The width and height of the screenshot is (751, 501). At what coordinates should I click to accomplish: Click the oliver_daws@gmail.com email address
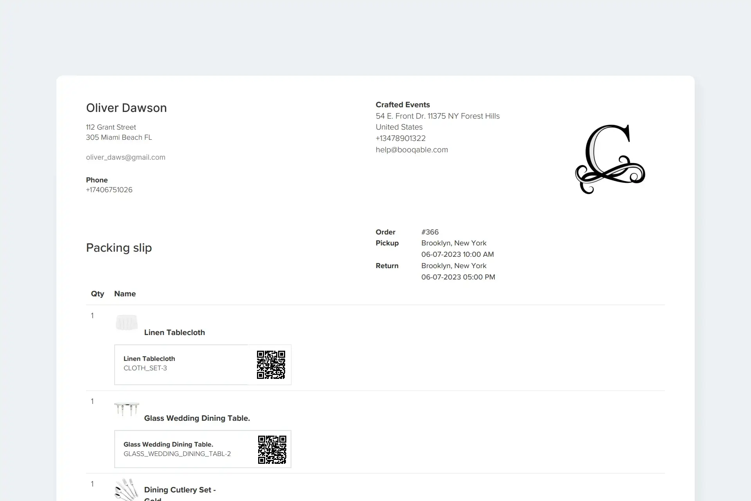pyautogui.click(x=126, y=157)
